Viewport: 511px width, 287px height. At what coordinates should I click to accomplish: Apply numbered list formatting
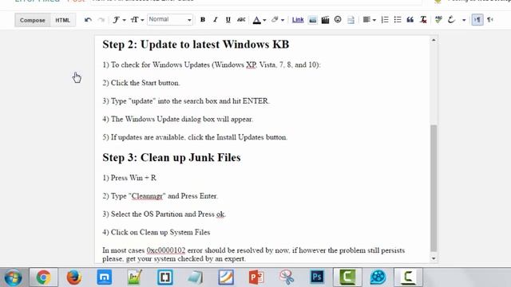point(385,20)
